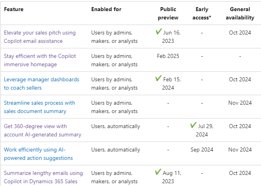Click green checkmark beside Aug 11, 2023
The width and height of the screenshot is (261, 186).
click(158, 172)
